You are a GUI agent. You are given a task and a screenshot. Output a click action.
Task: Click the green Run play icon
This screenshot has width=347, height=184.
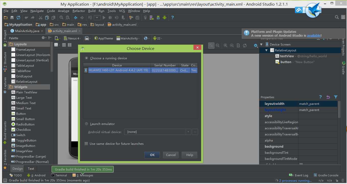(x=104, y=18)
